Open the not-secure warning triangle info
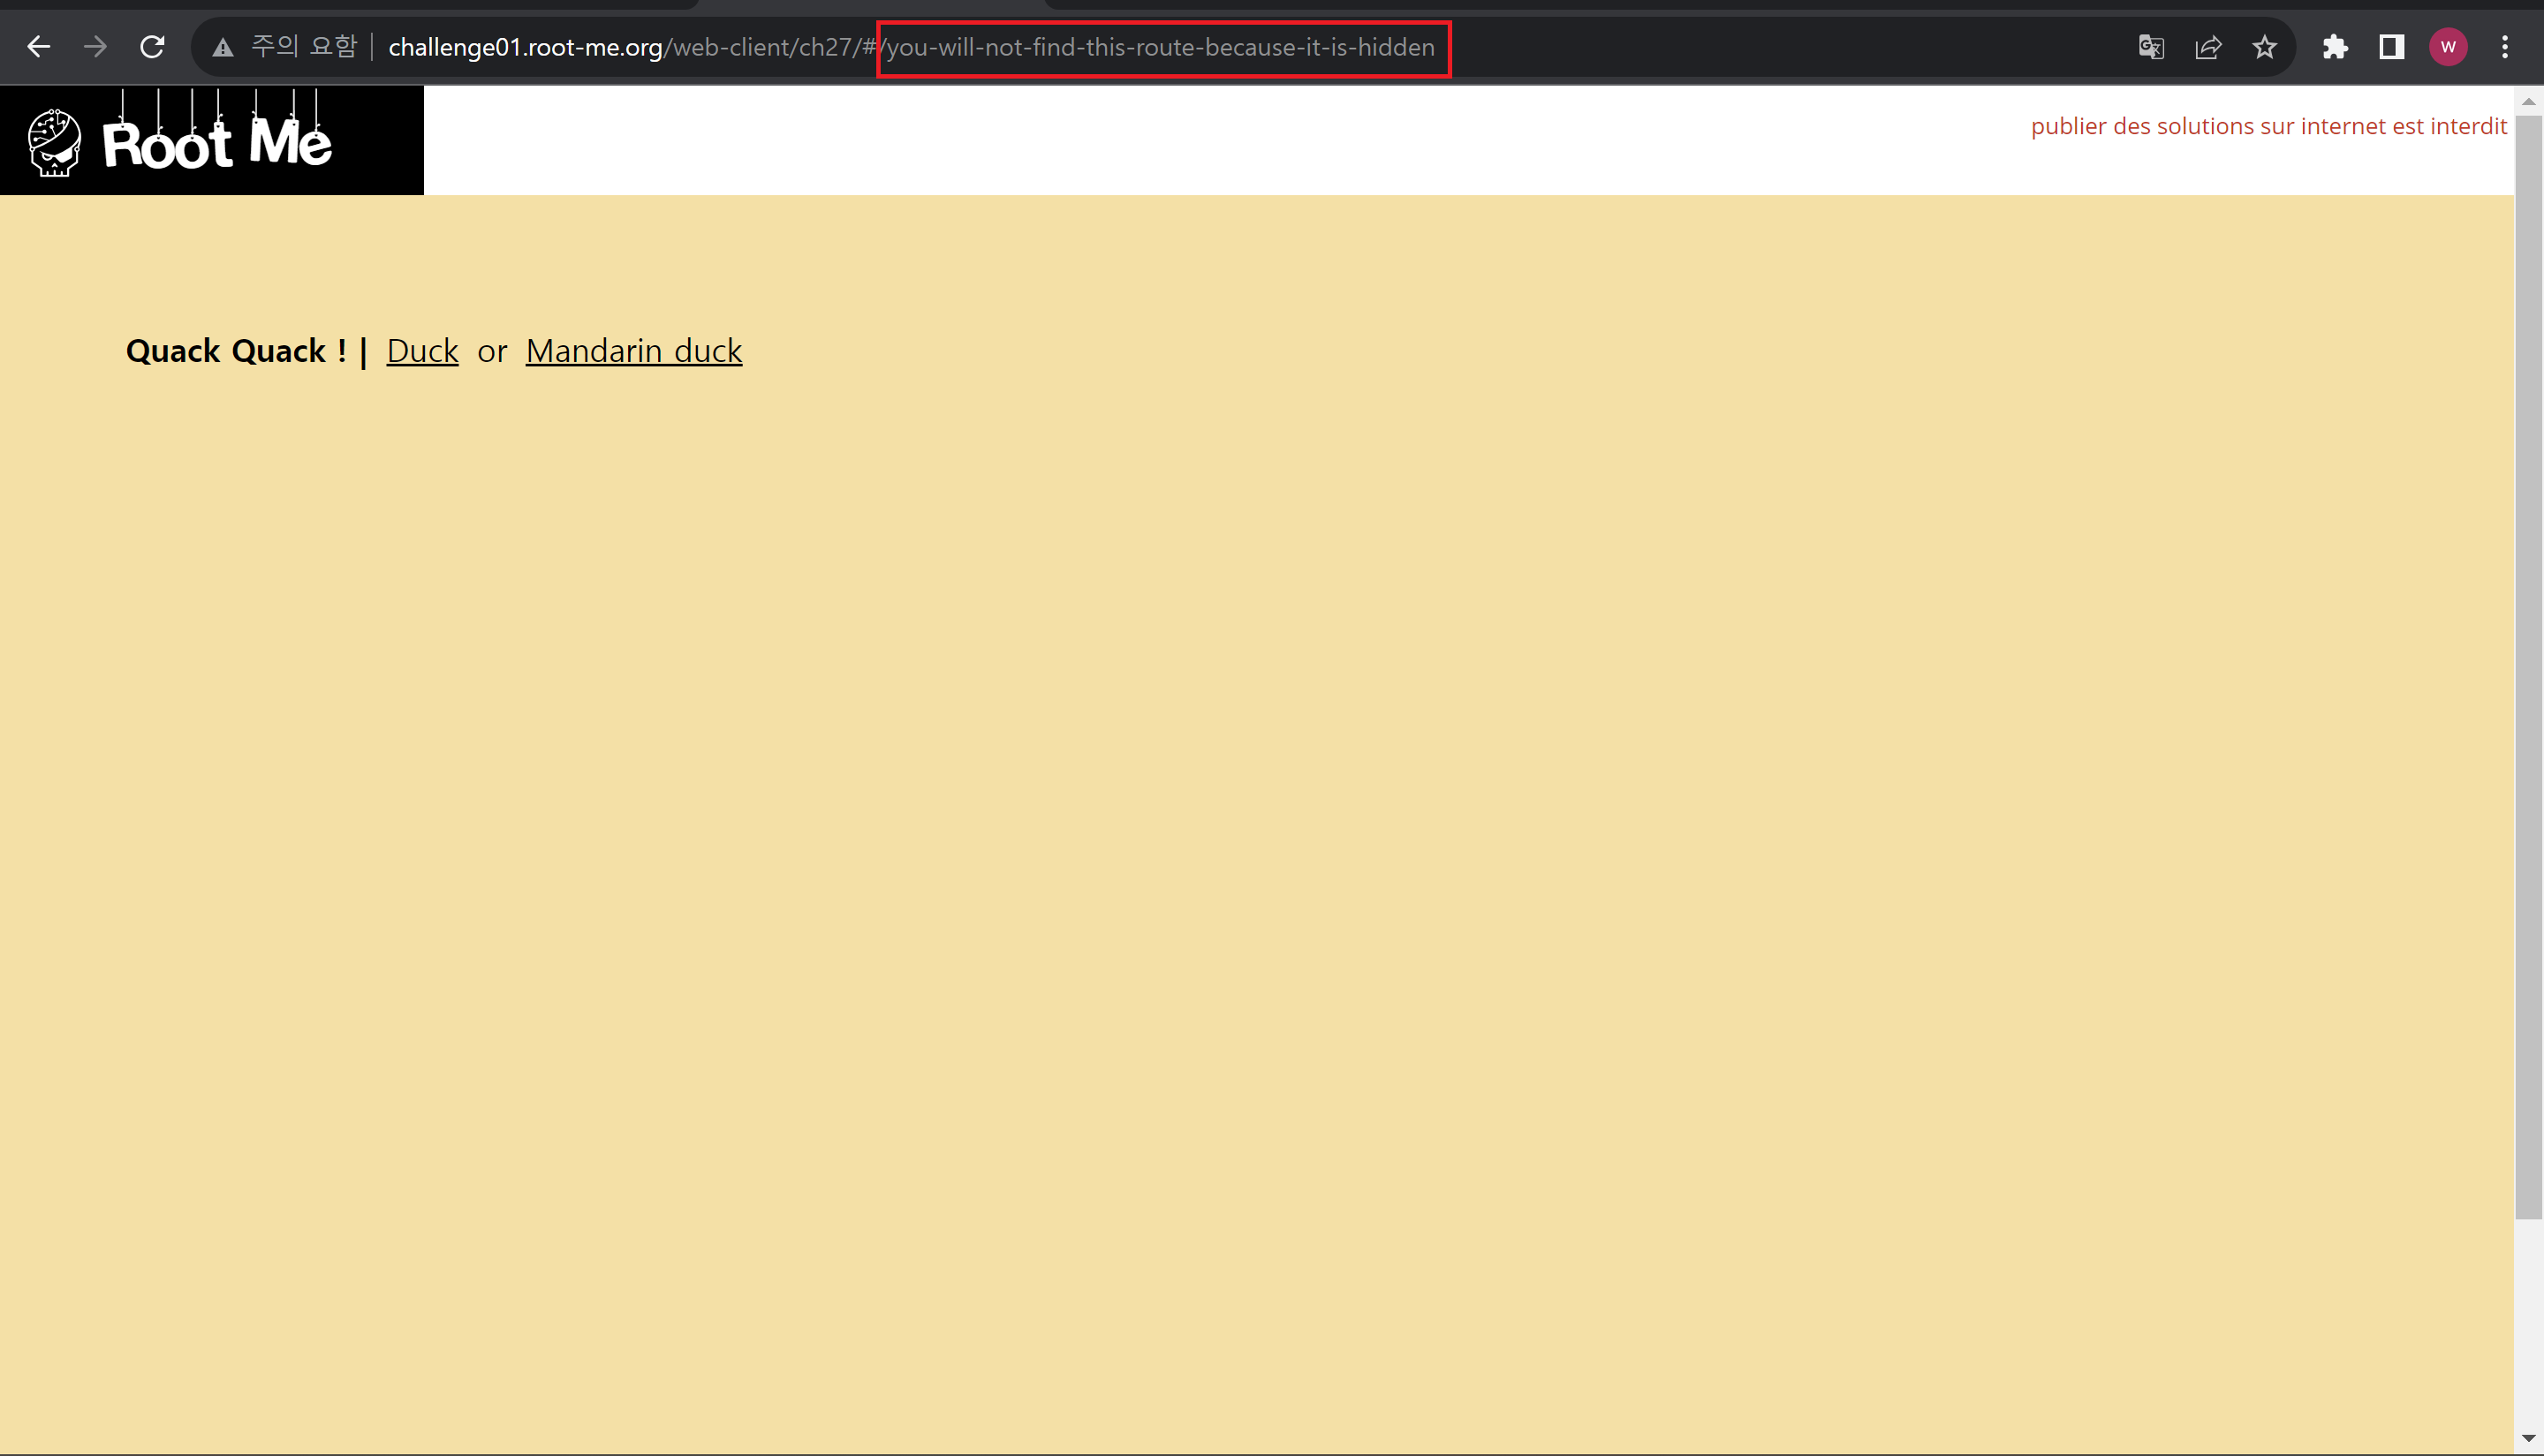This screenshot has width=2544, height=1456. pos(223,48)
